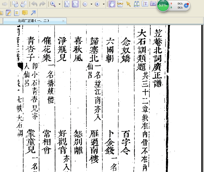Click the note 一名望江南亦入

tap(98, 93)
